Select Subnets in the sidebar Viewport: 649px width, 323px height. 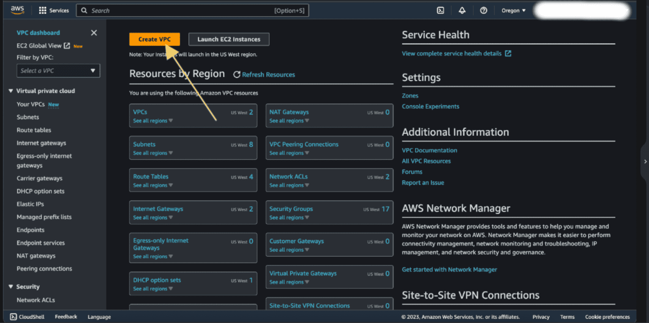click(27, 117)
